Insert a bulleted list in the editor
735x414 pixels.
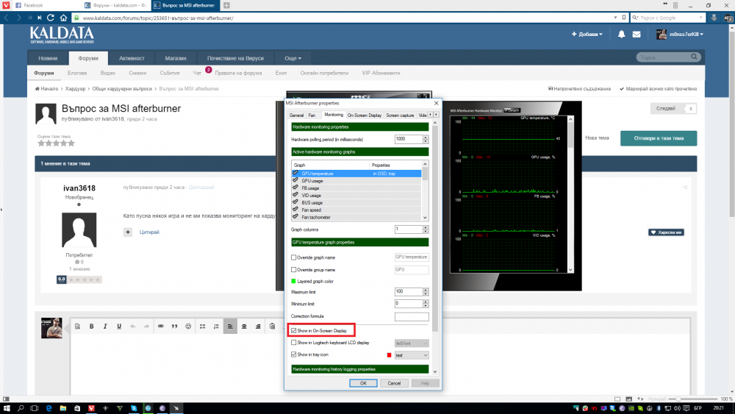203,326
